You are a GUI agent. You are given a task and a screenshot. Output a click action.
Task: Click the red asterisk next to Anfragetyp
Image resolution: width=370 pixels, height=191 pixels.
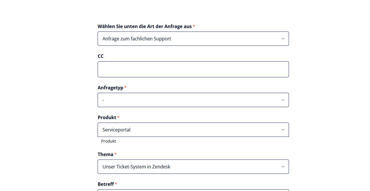(125, 87)
